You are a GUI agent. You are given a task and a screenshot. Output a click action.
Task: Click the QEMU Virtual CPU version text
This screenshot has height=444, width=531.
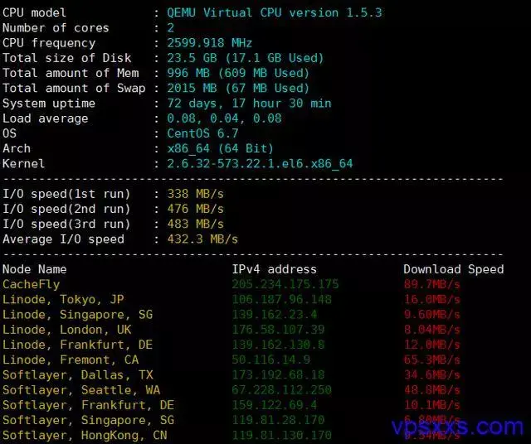coord(275,13)
